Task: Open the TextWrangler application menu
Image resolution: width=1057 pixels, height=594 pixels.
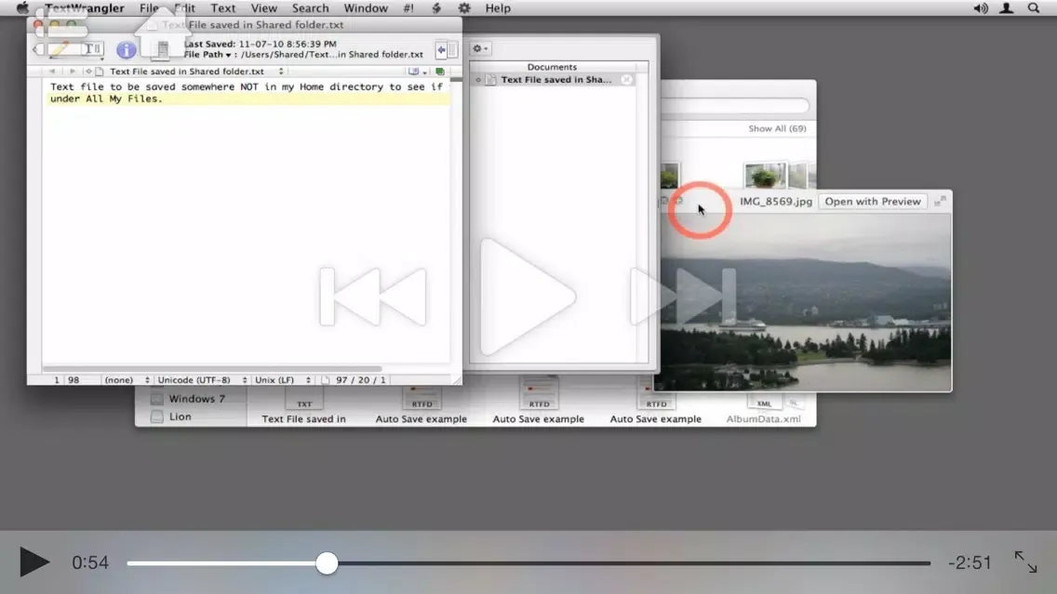Action: pos(85,8)
